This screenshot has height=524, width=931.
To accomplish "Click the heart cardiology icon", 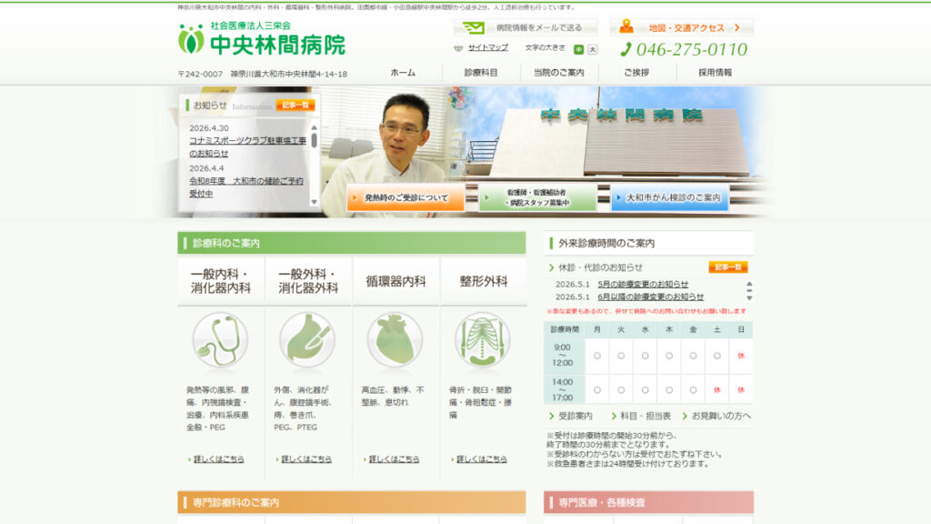I will click(x=395, y=340).
